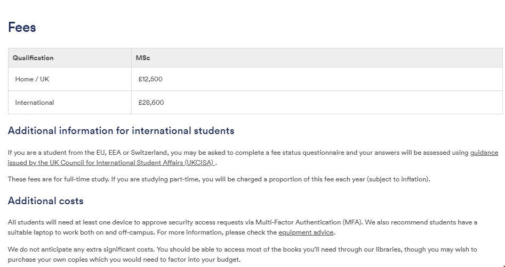Click the £12,500 fee value

pos(150,79)
